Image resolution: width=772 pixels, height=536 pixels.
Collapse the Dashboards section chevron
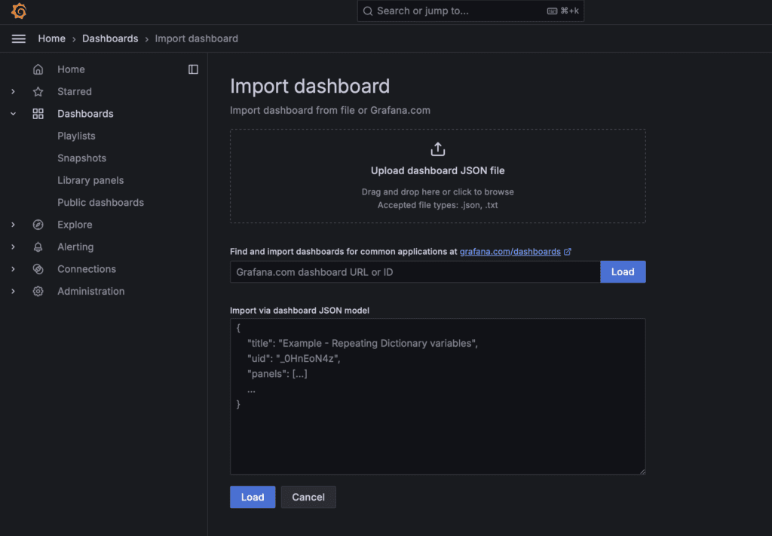(x=14, y=114)
